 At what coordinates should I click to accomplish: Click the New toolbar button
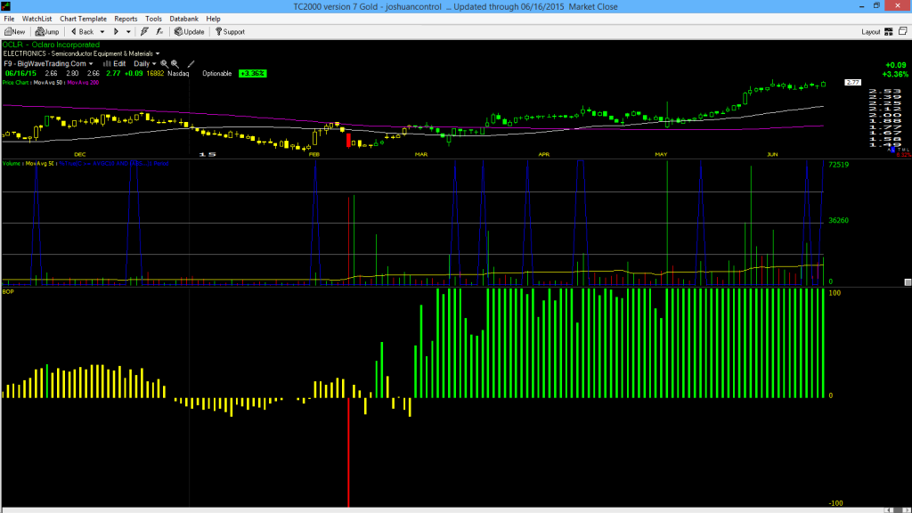click(15, 32)
